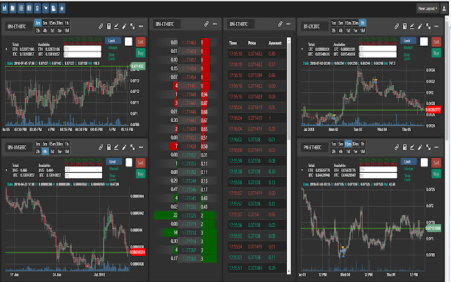The image size is (451, 282).
Task: Switch BN-XVGBTC chart to 1d timeframe
Action: (x=51, y=152)
